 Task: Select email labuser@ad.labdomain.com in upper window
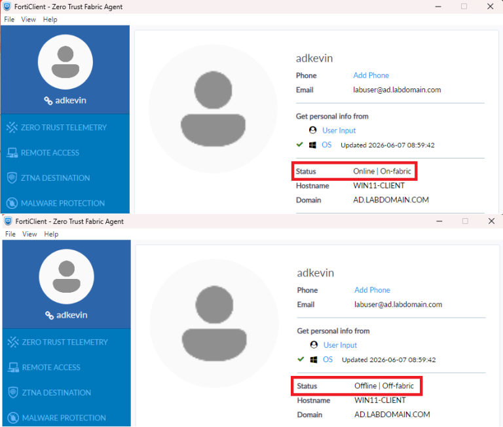pos(397,90)
